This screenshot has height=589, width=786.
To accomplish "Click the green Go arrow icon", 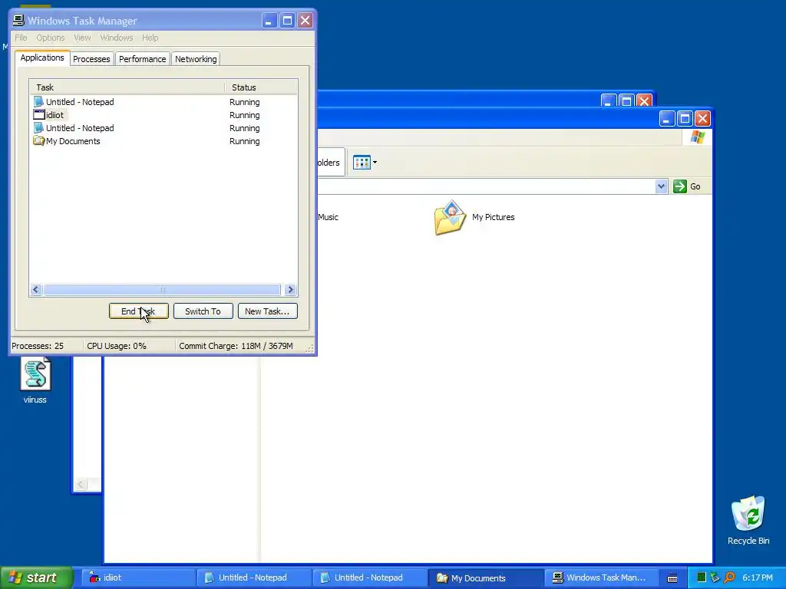I will coord(680,186).
